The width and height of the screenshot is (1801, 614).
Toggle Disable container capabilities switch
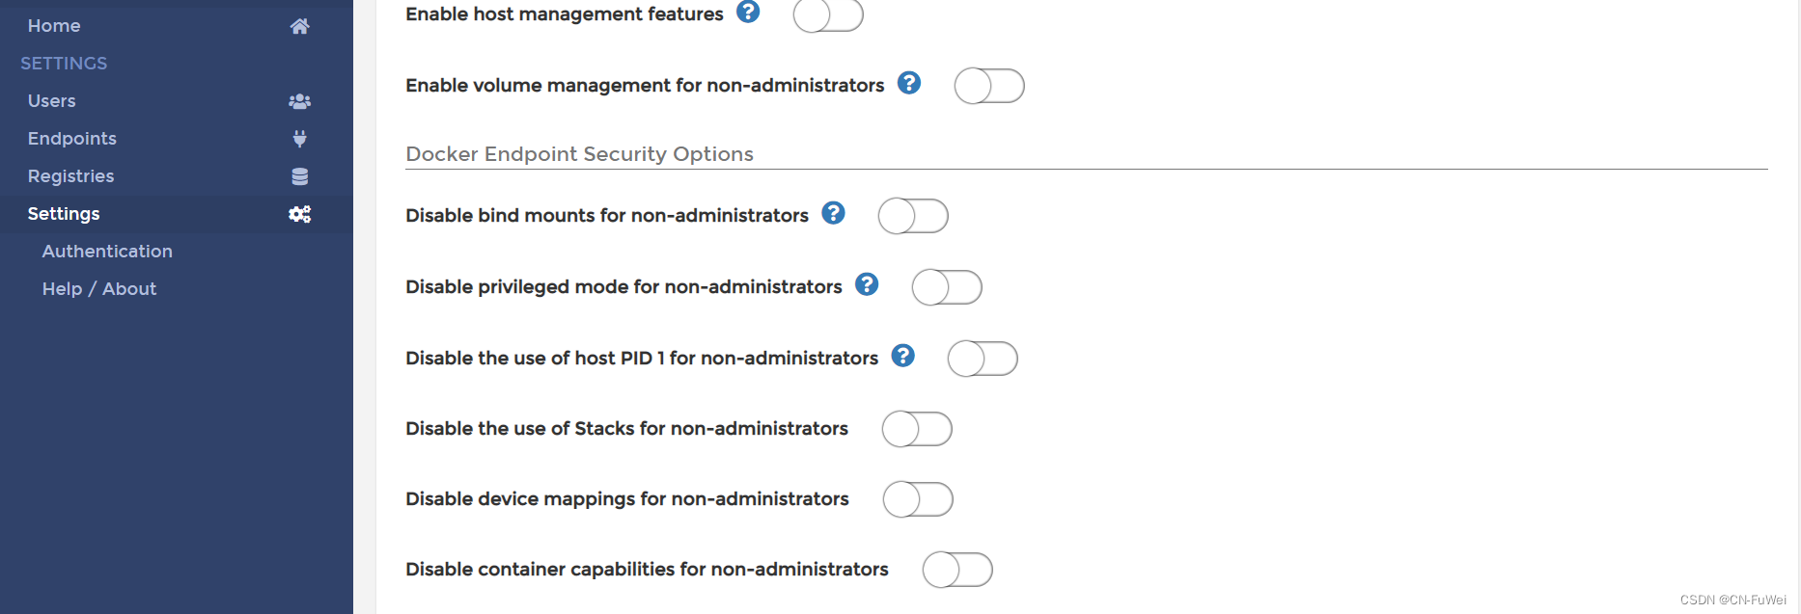point(957,570)
